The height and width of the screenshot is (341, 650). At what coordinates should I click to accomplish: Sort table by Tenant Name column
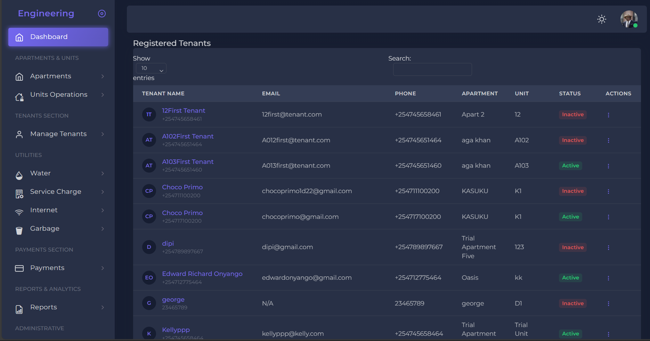pyautogui.click(x=163, y=94)
